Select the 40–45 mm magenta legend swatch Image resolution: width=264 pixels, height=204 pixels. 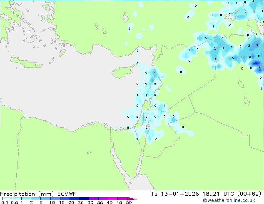[113, 199]
